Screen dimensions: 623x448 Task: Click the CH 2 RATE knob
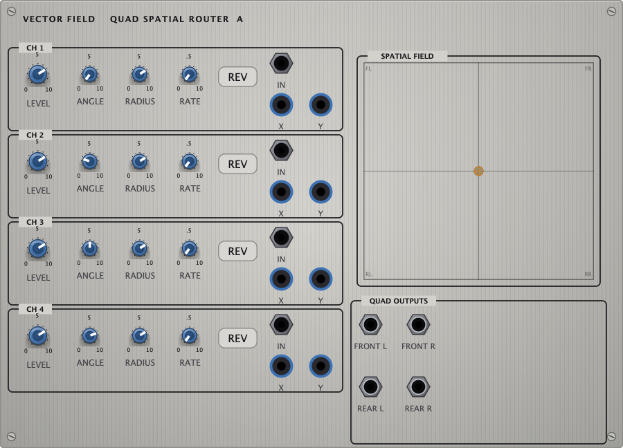tap(190, 162)
